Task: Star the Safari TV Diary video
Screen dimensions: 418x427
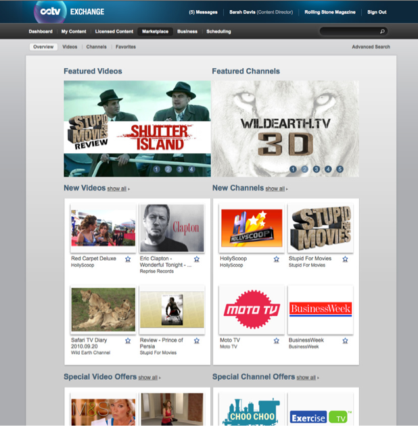Action: tap(128, 341)
